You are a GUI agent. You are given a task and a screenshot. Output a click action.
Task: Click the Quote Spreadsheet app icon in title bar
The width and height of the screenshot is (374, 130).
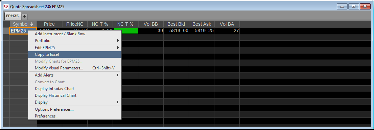tap(6, 7)
